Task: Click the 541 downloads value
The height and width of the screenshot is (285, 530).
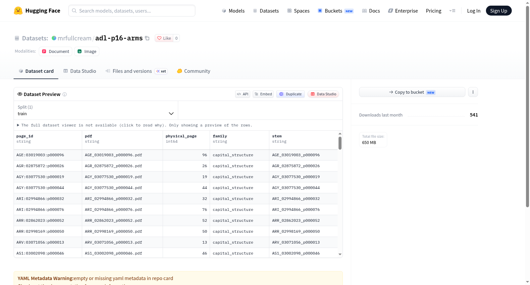Action: pos(474,115)
